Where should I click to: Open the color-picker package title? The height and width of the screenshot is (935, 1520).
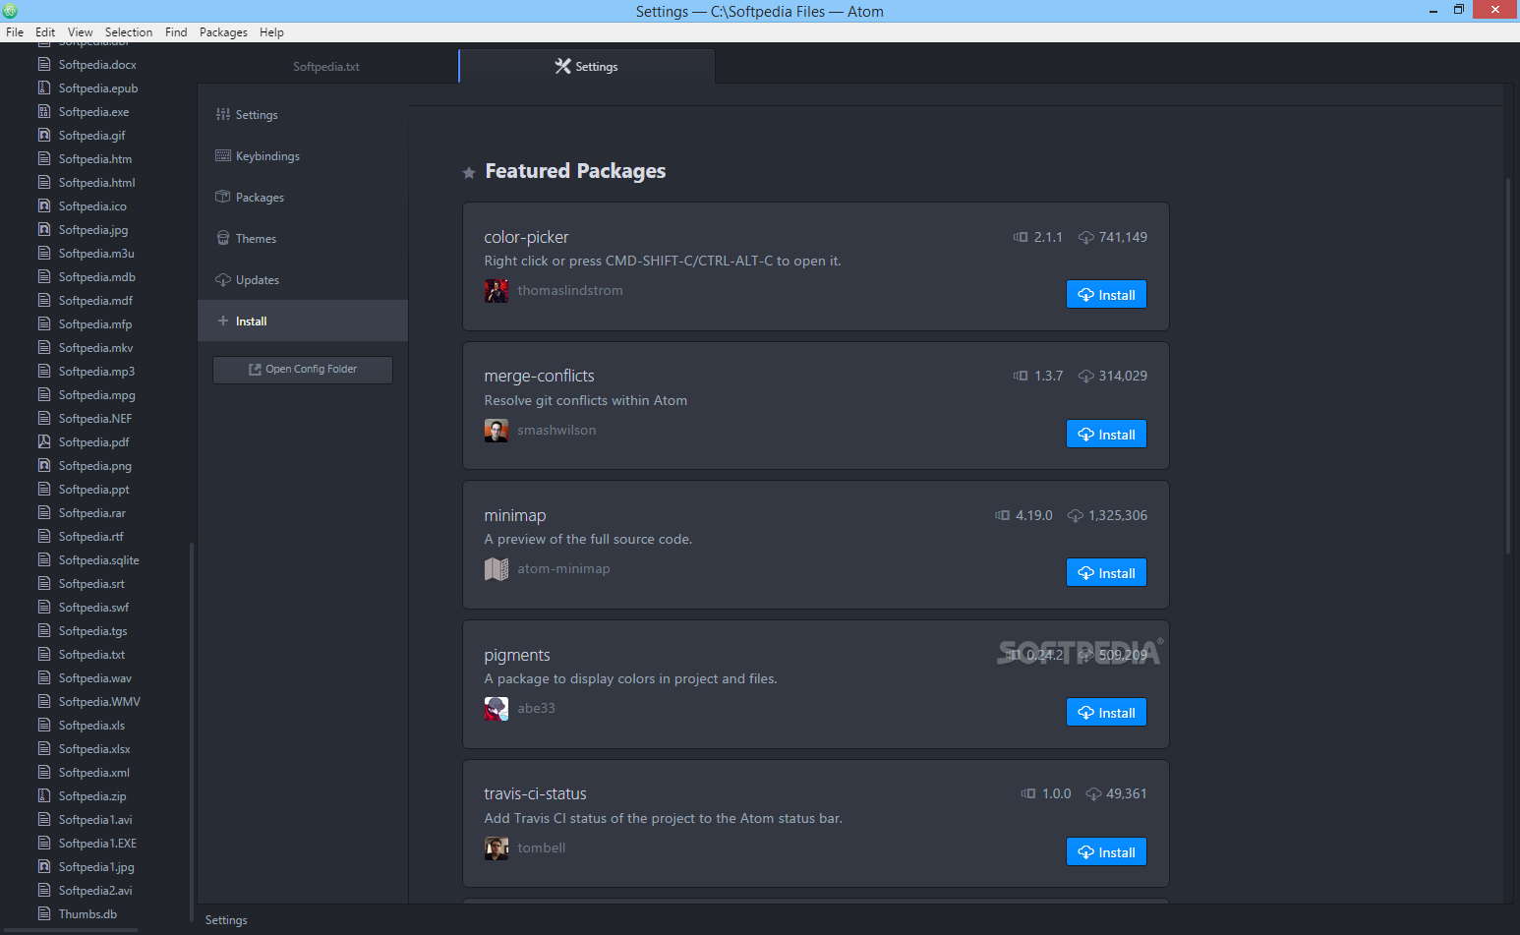pyautogui.click(x=526, y=237)
